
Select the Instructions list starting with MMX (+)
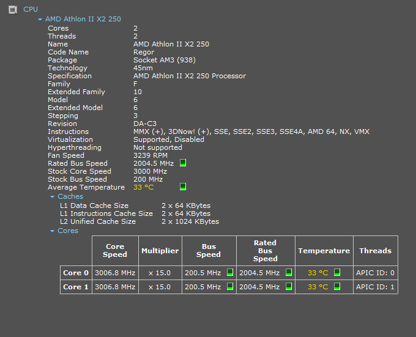[251, 131]
